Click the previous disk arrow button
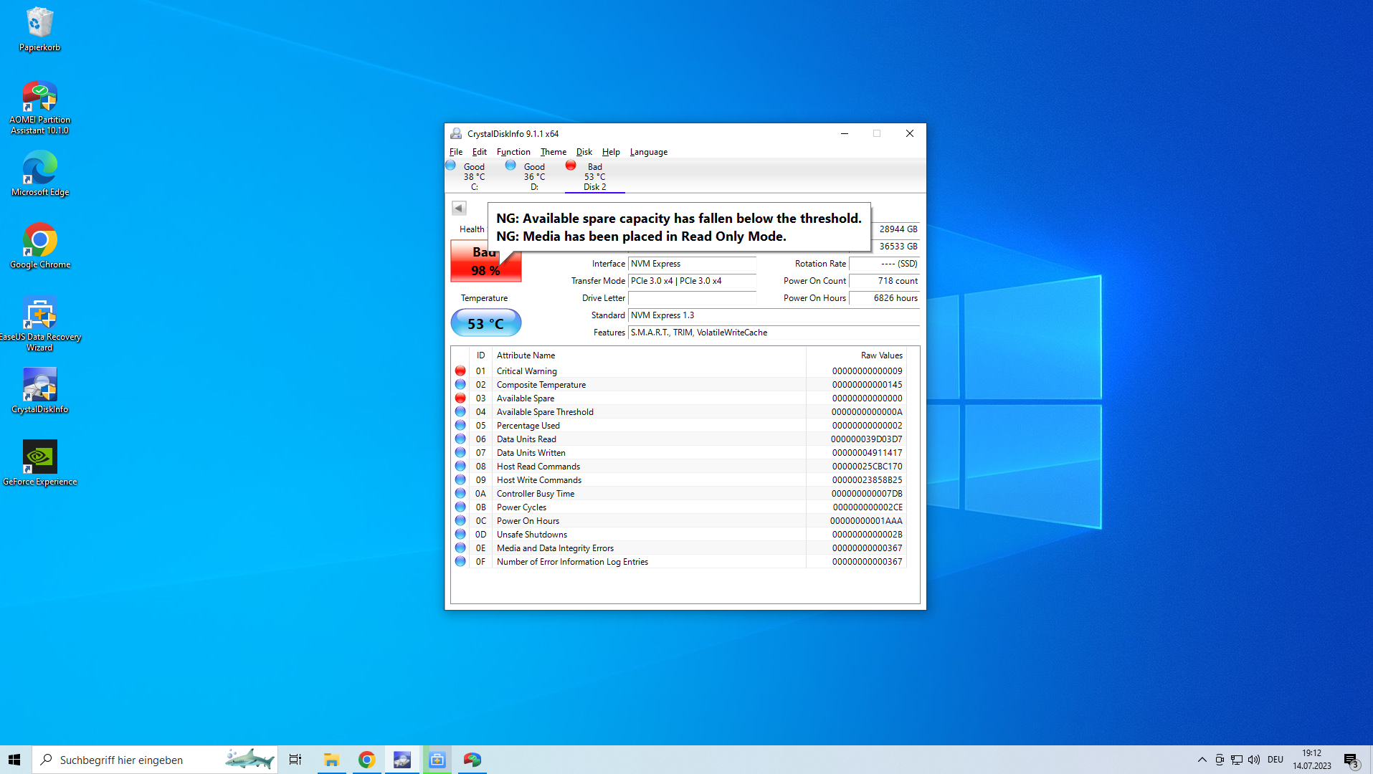1373x774 pixels. coord(458,208)
